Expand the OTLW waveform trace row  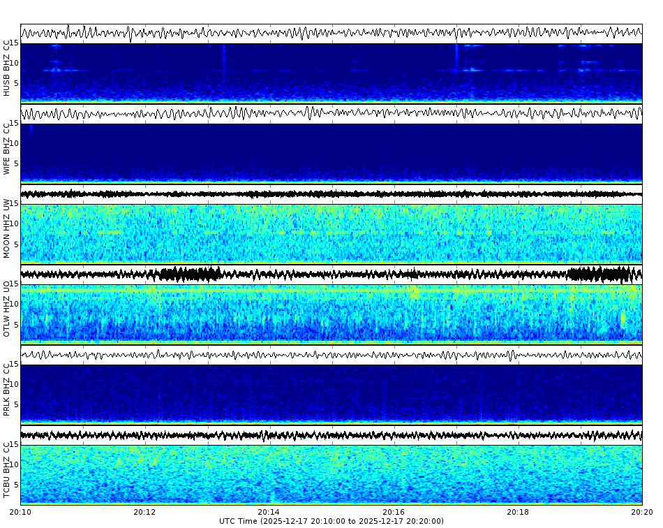pyautogui.click(x=331, y=271)
